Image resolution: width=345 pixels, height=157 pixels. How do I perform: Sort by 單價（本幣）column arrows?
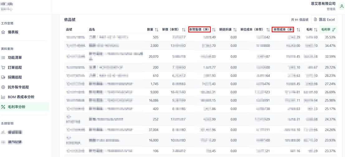click(184, 30)
